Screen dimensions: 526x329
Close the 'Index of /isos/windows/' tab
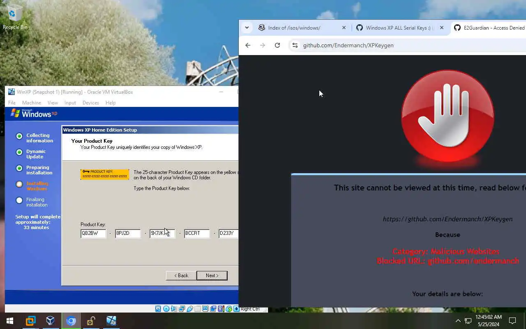pos(344,28)
